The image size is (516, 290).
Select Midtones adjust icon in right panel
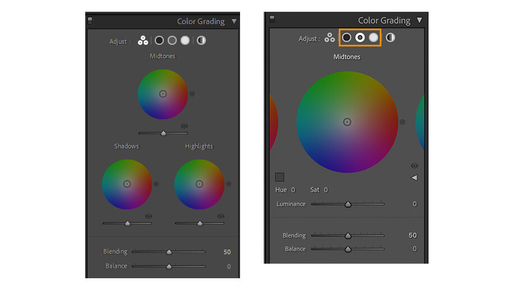pos(360,38)
